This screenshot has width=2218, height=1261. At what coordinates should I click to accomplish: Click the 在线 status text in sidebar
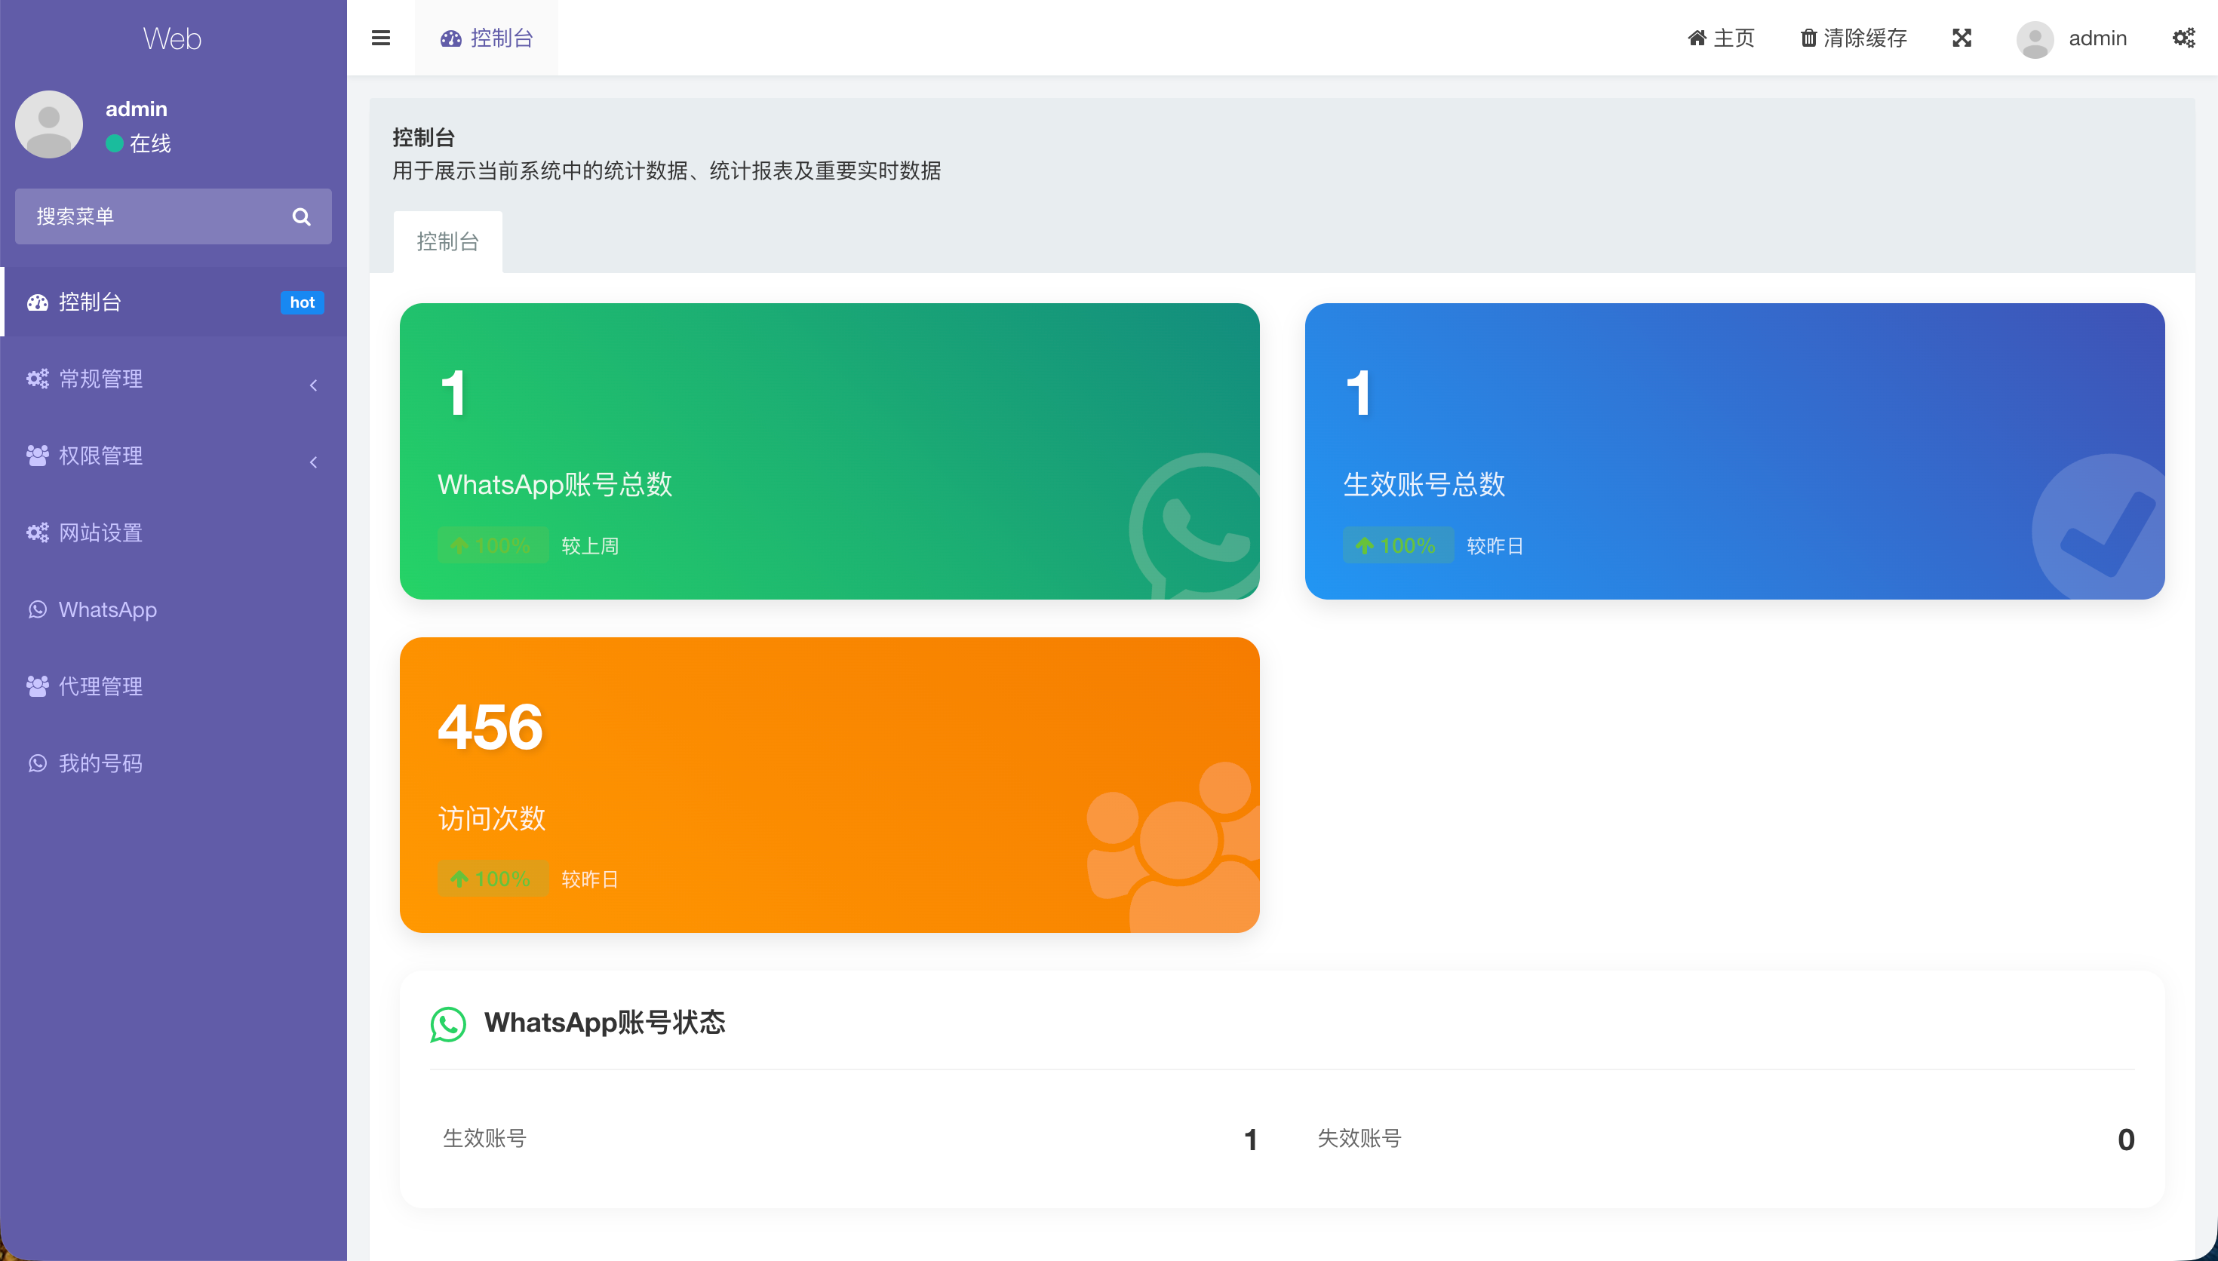pos(151,144)
